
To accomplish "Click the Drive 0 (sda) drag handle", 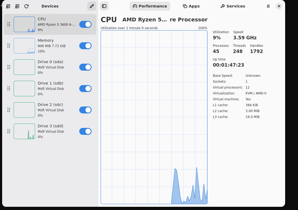I will (x=9, y=67).
